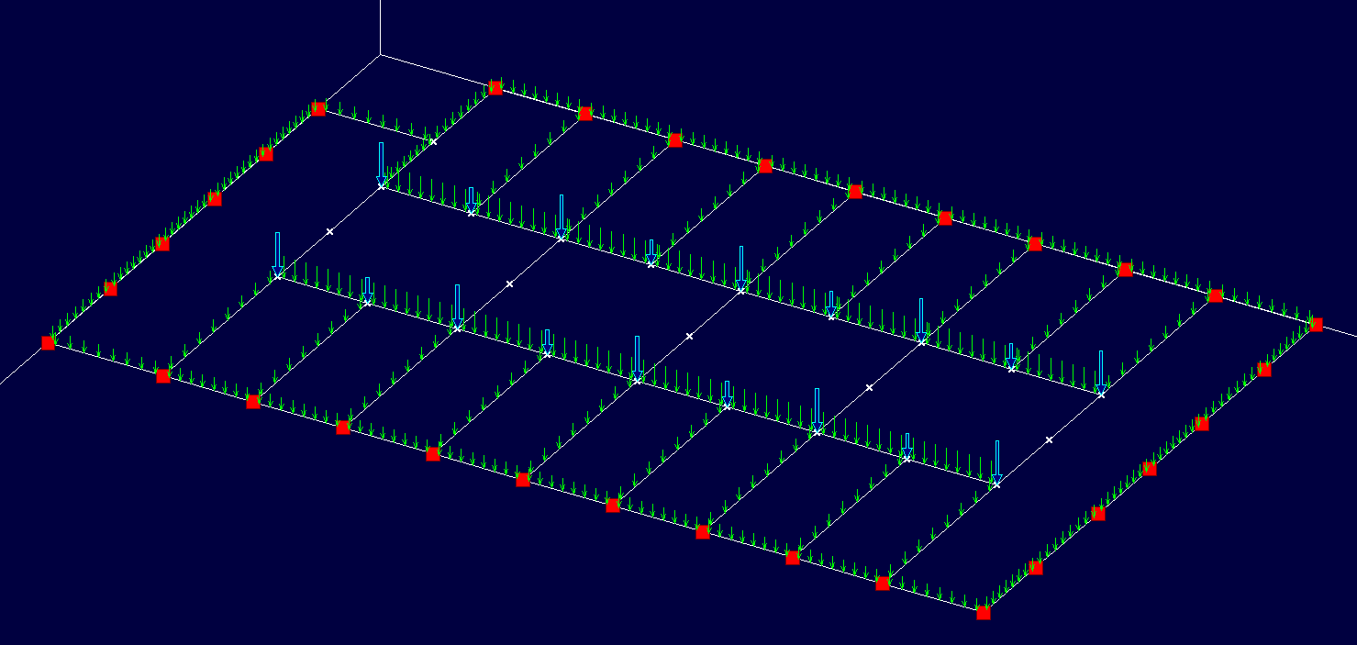This screenshot has height=645, width=1357.
Task: Click the axis origin where the white axis lines meet
Action: click(x=381, y=54)
